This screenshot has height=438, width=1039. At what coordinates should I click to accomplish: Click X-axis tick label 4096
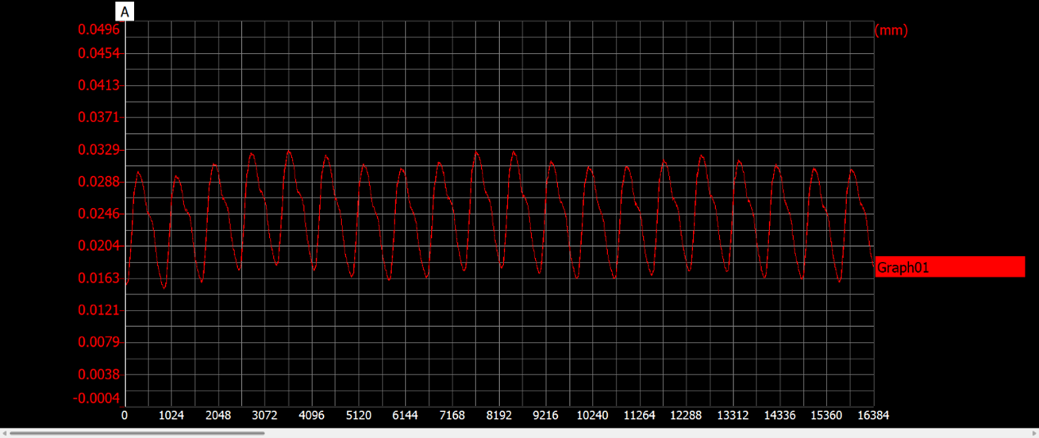(x=312, y=415)
